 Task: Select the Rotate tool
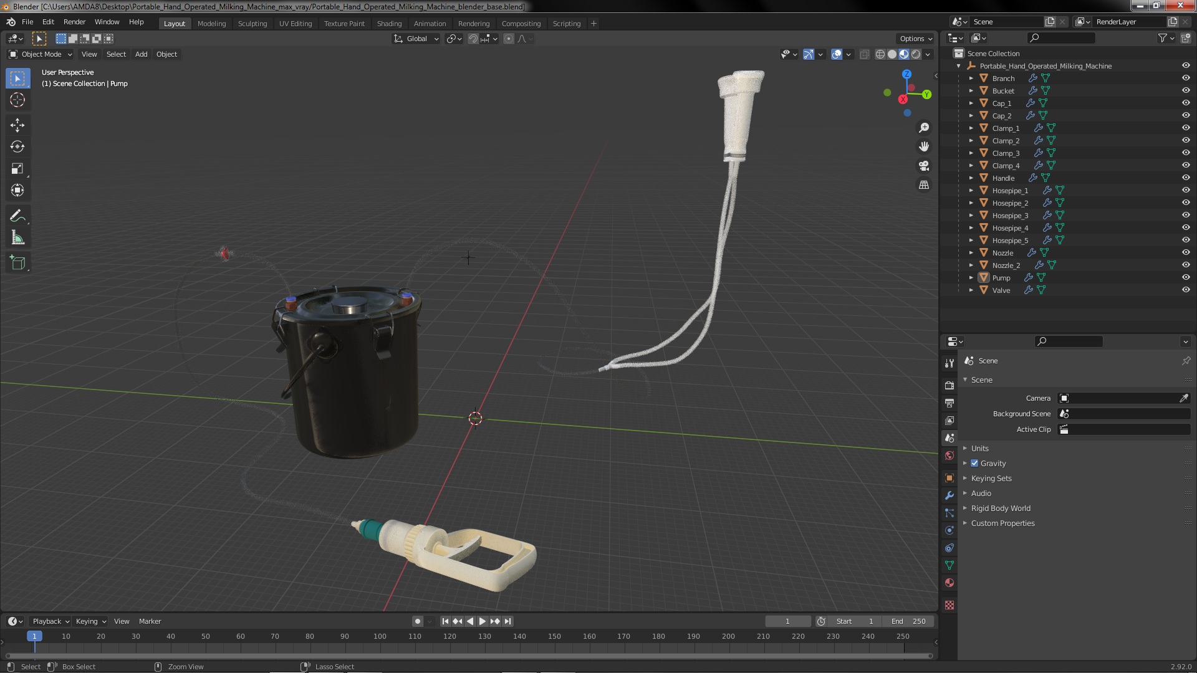coord(17,147)
